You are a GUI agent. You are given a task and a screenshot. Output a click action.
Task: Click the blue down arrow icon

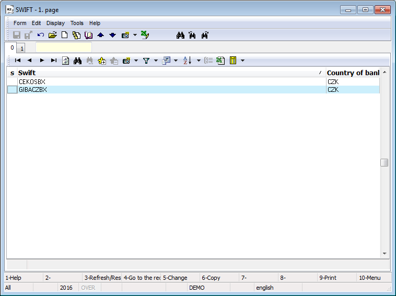point(113,35)
